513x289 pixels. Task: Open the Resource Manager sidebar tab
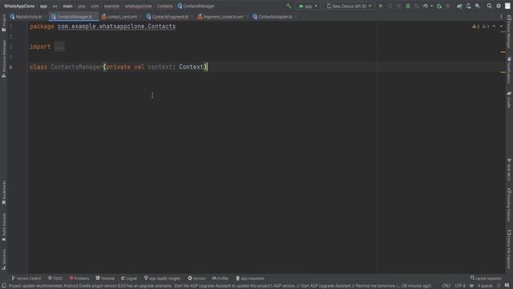(x=3, y=59)
